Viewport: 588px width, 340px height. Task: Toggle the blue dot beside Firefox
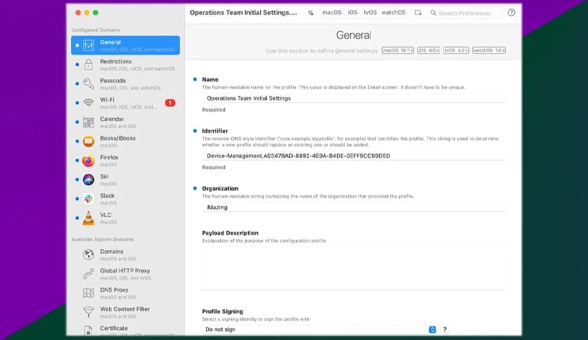click(77, 160)
